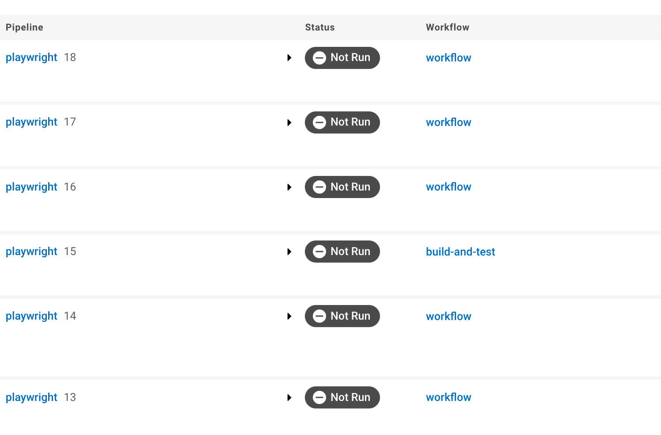Expand pipeline 13 row arrow
The width and height of the screenshot is (661, 435).
tap(289, 397)
